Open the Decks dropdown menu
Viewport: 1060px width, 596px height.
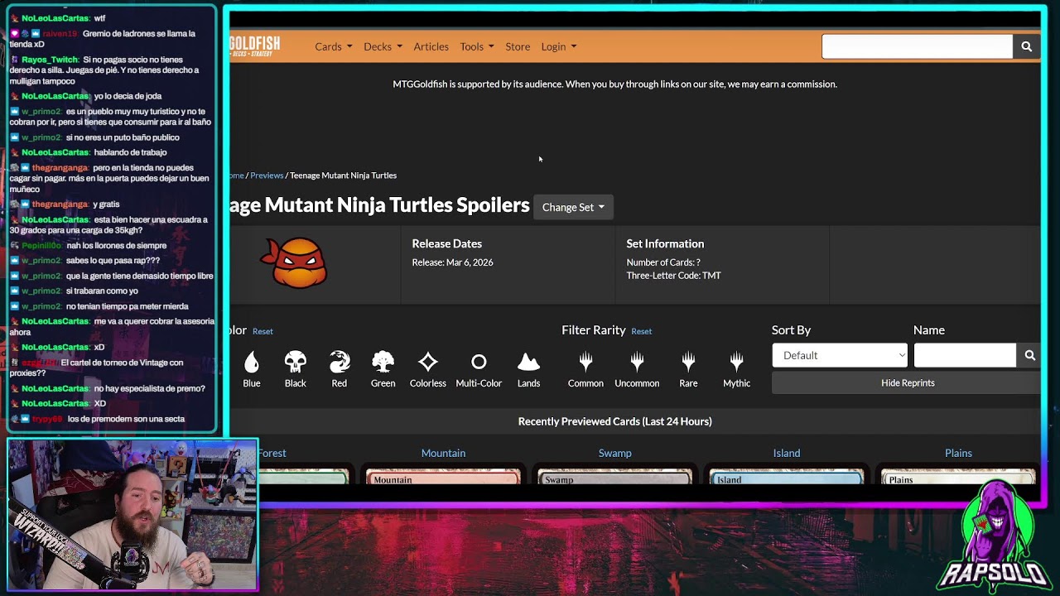[x=383, y=46]
